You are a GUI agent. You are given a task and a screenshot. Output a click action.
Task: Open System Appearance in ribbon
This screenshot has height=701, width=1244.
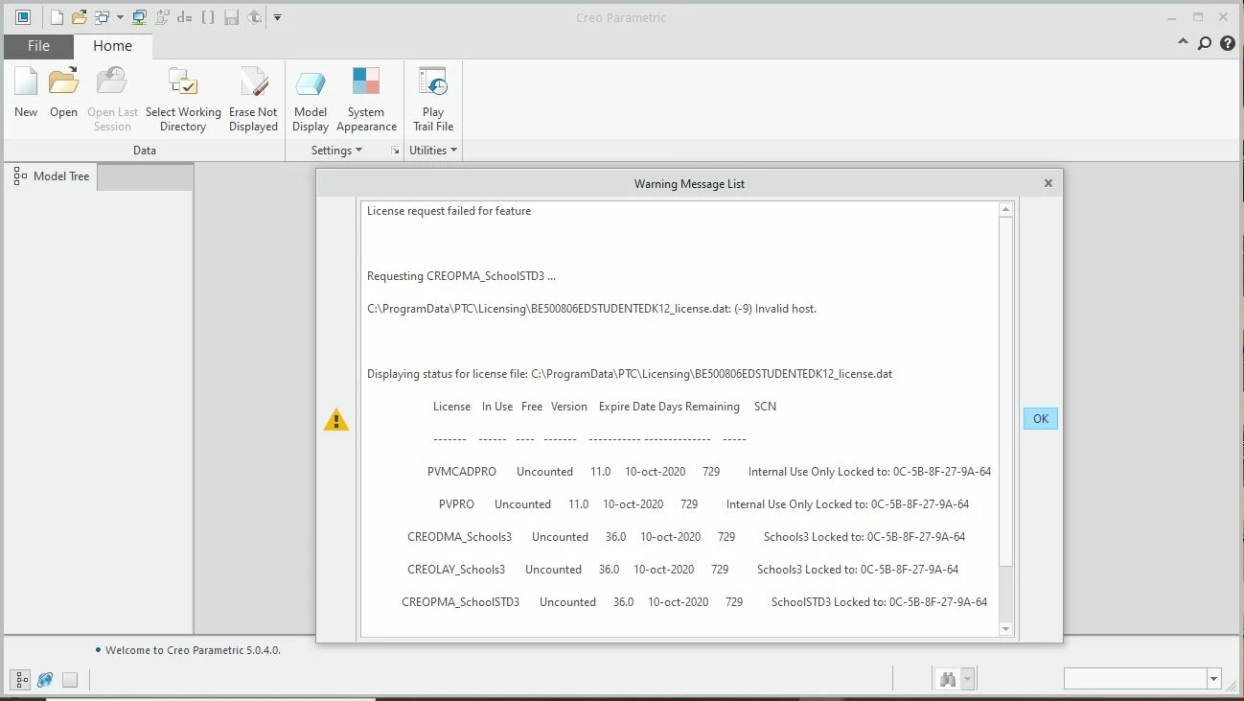pyautogui.click(x=366, y=100)
